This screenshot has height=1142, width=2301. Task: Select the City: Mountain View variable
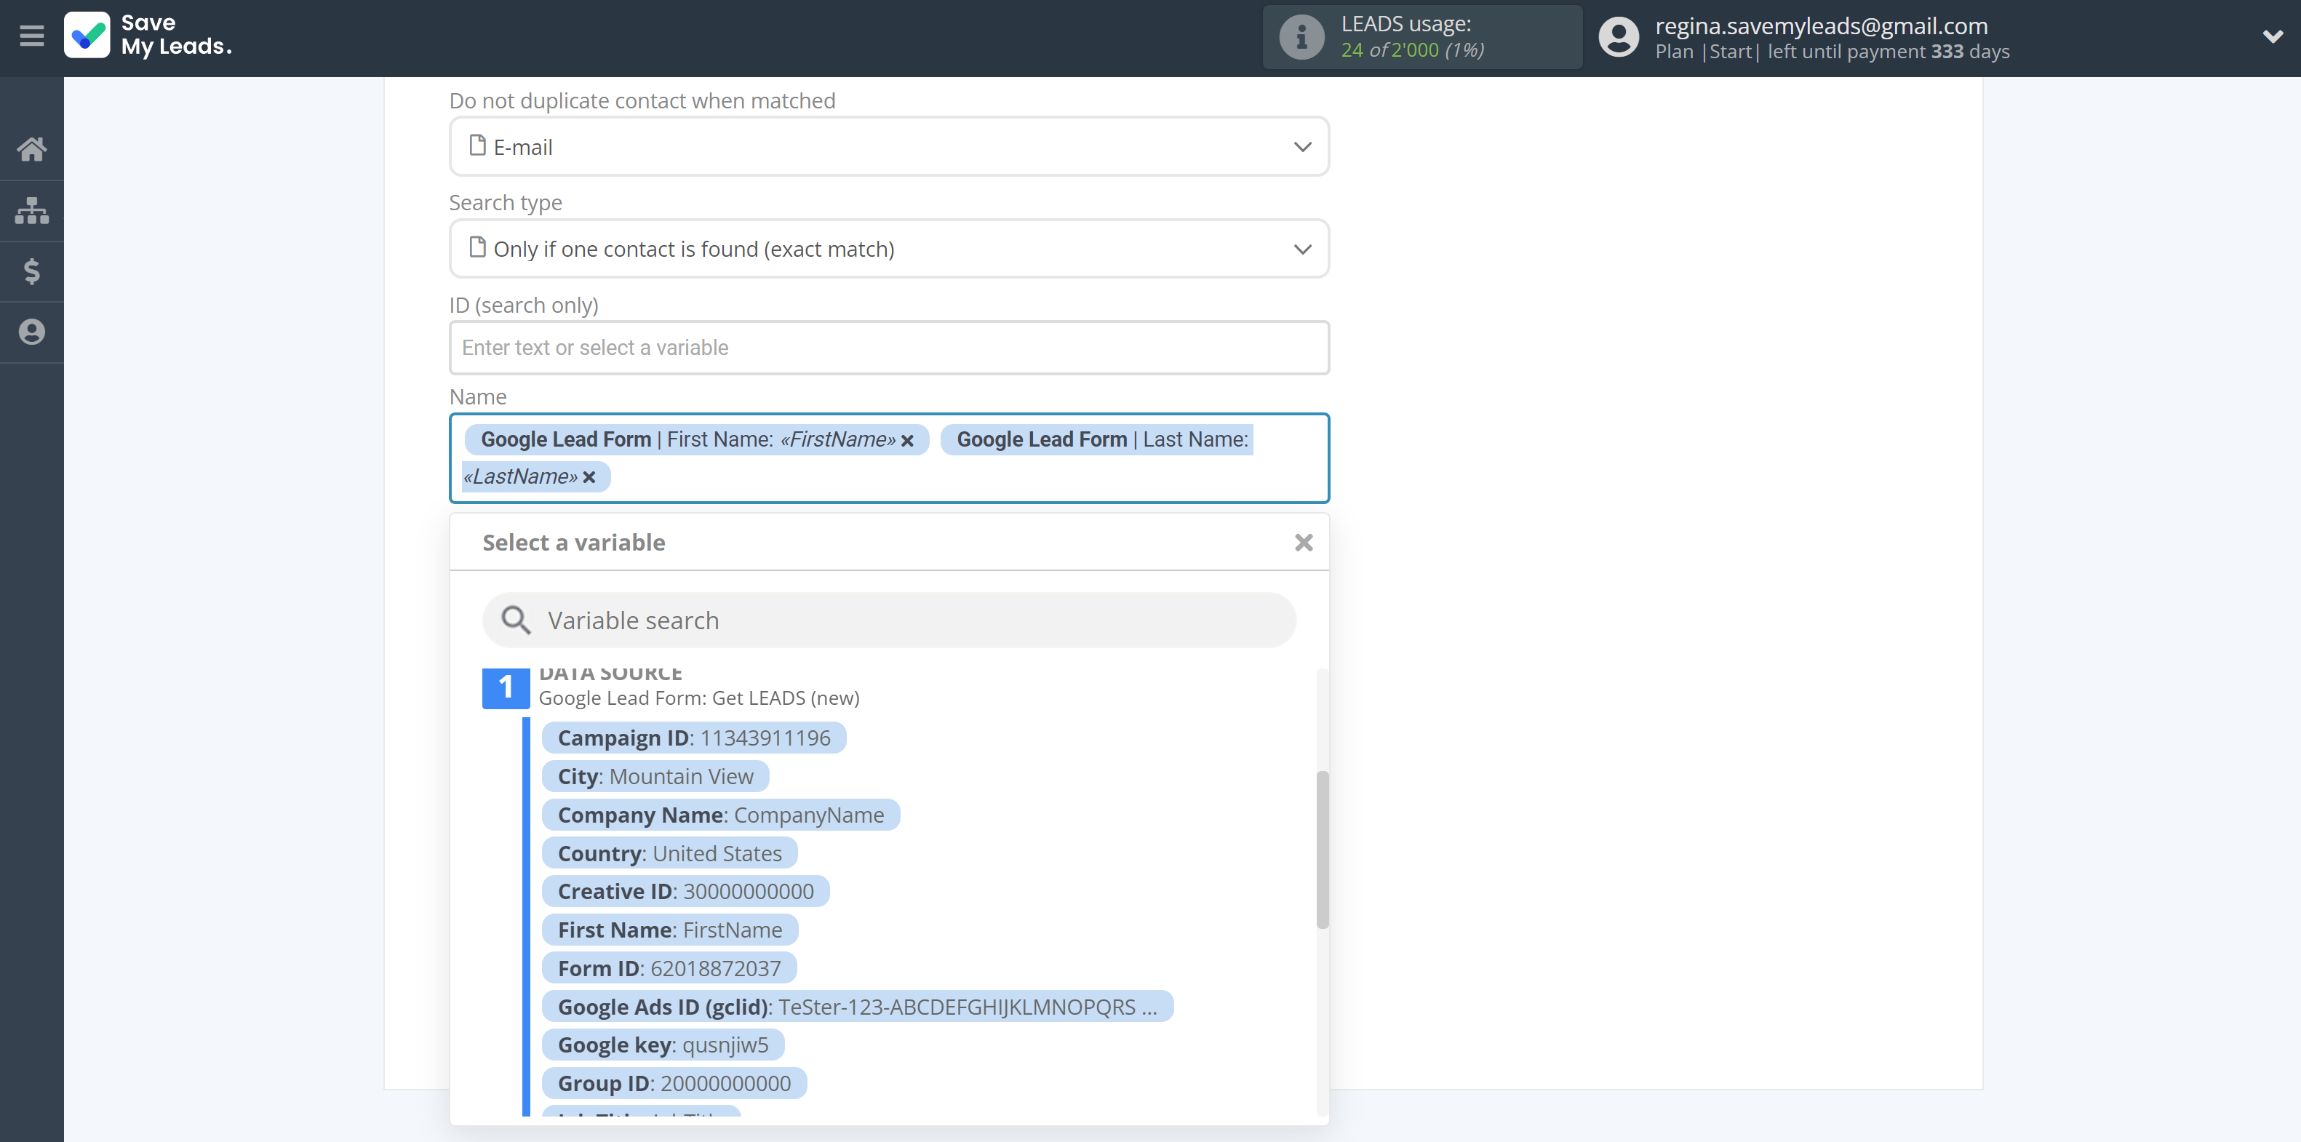coord(655,776)
